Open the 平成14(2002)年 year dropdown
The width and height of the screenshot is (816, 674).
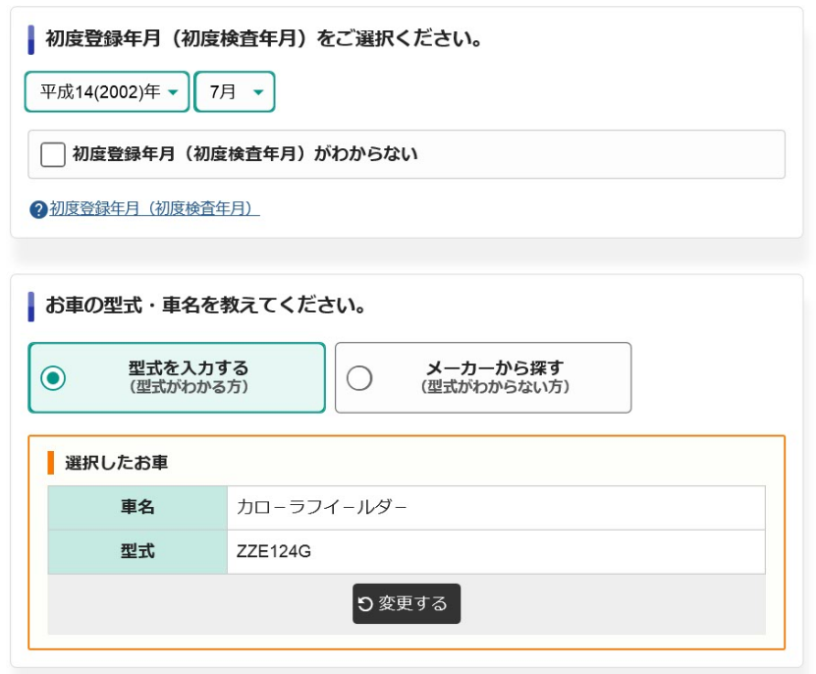coord(107,92)
